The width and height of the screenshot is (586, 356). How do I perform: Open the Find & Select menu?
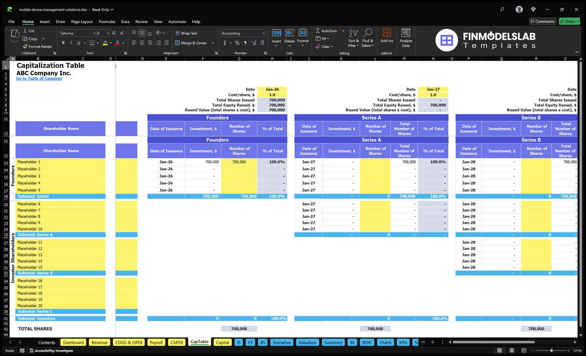coord(368,38)
